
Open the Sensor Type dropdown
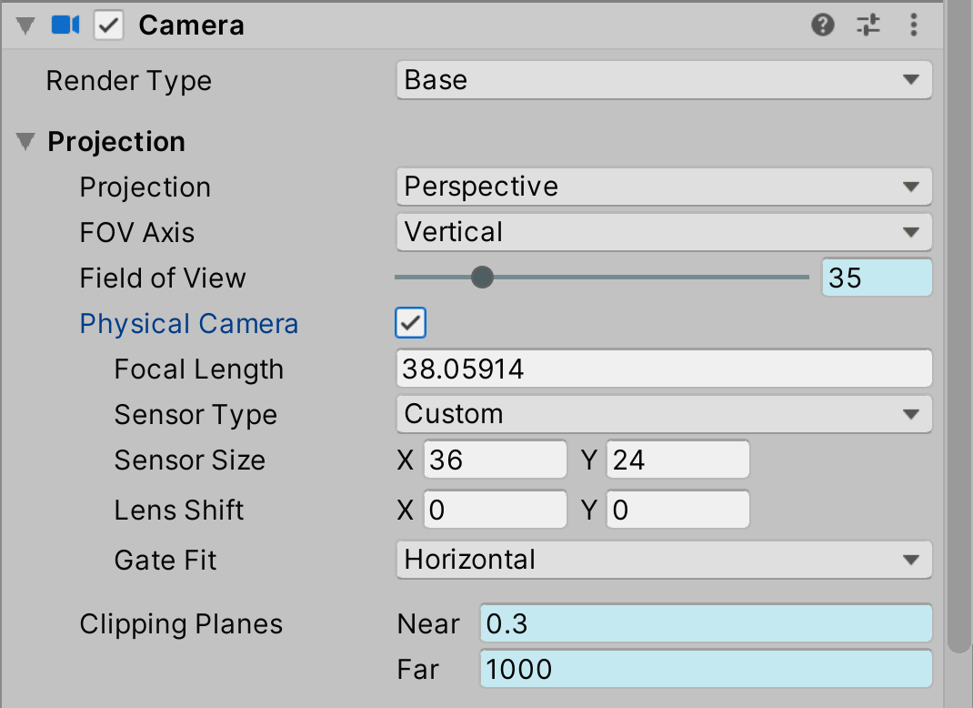click(664, 414)
